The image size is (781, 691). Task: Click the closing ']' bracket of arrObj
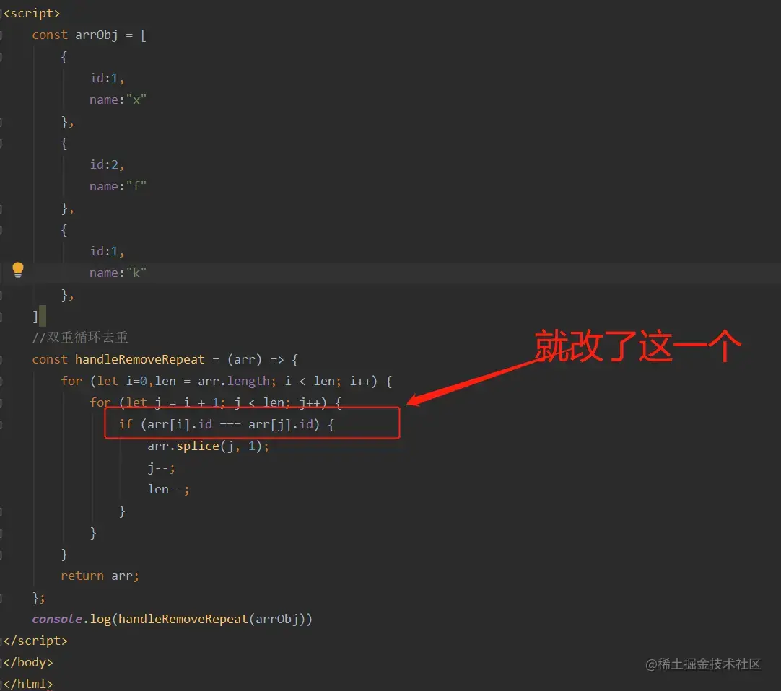pos(35,317)
